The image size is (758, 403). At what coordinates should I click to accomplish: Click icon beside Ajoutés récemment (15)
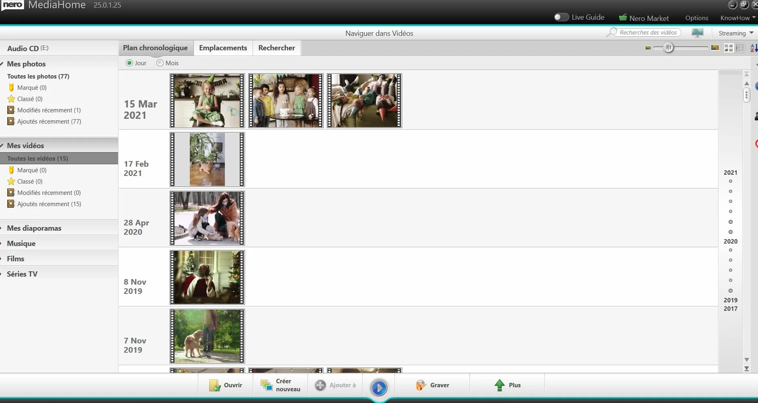point(11,204)
